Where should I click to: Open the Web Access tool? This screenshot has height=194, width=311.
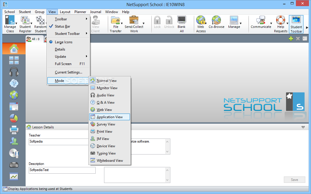201,24
